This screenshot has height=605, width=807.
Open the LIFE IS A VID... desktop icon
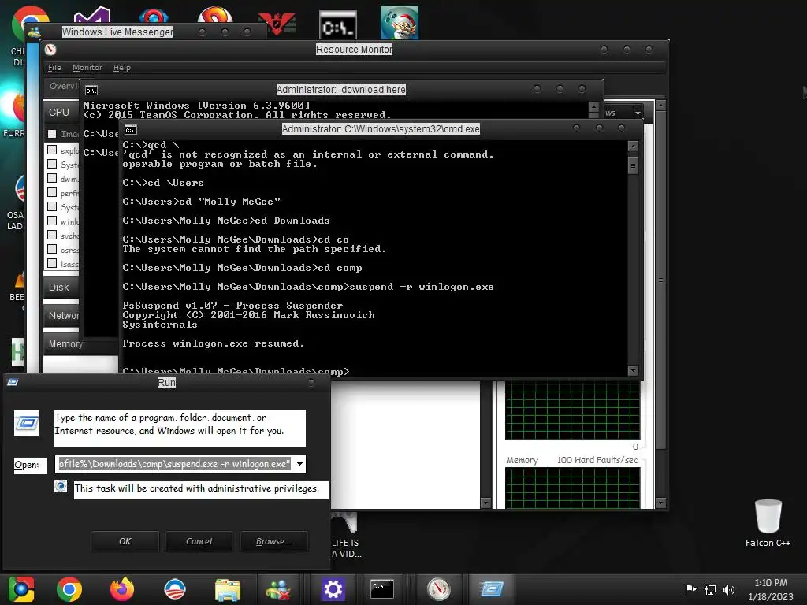point(346,535)
